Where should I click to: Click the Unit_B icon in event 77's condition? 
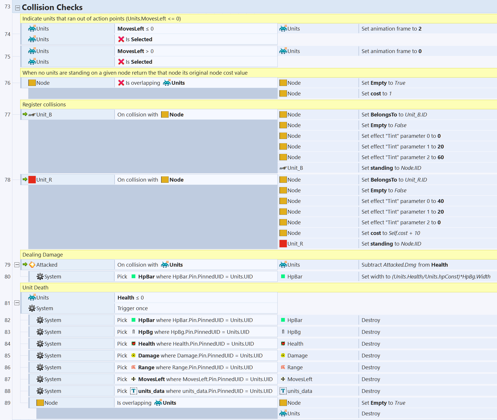pos(32,115)
